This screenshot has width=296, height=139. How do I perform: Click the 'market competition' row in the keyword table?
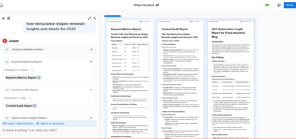[x=130, y=70]
